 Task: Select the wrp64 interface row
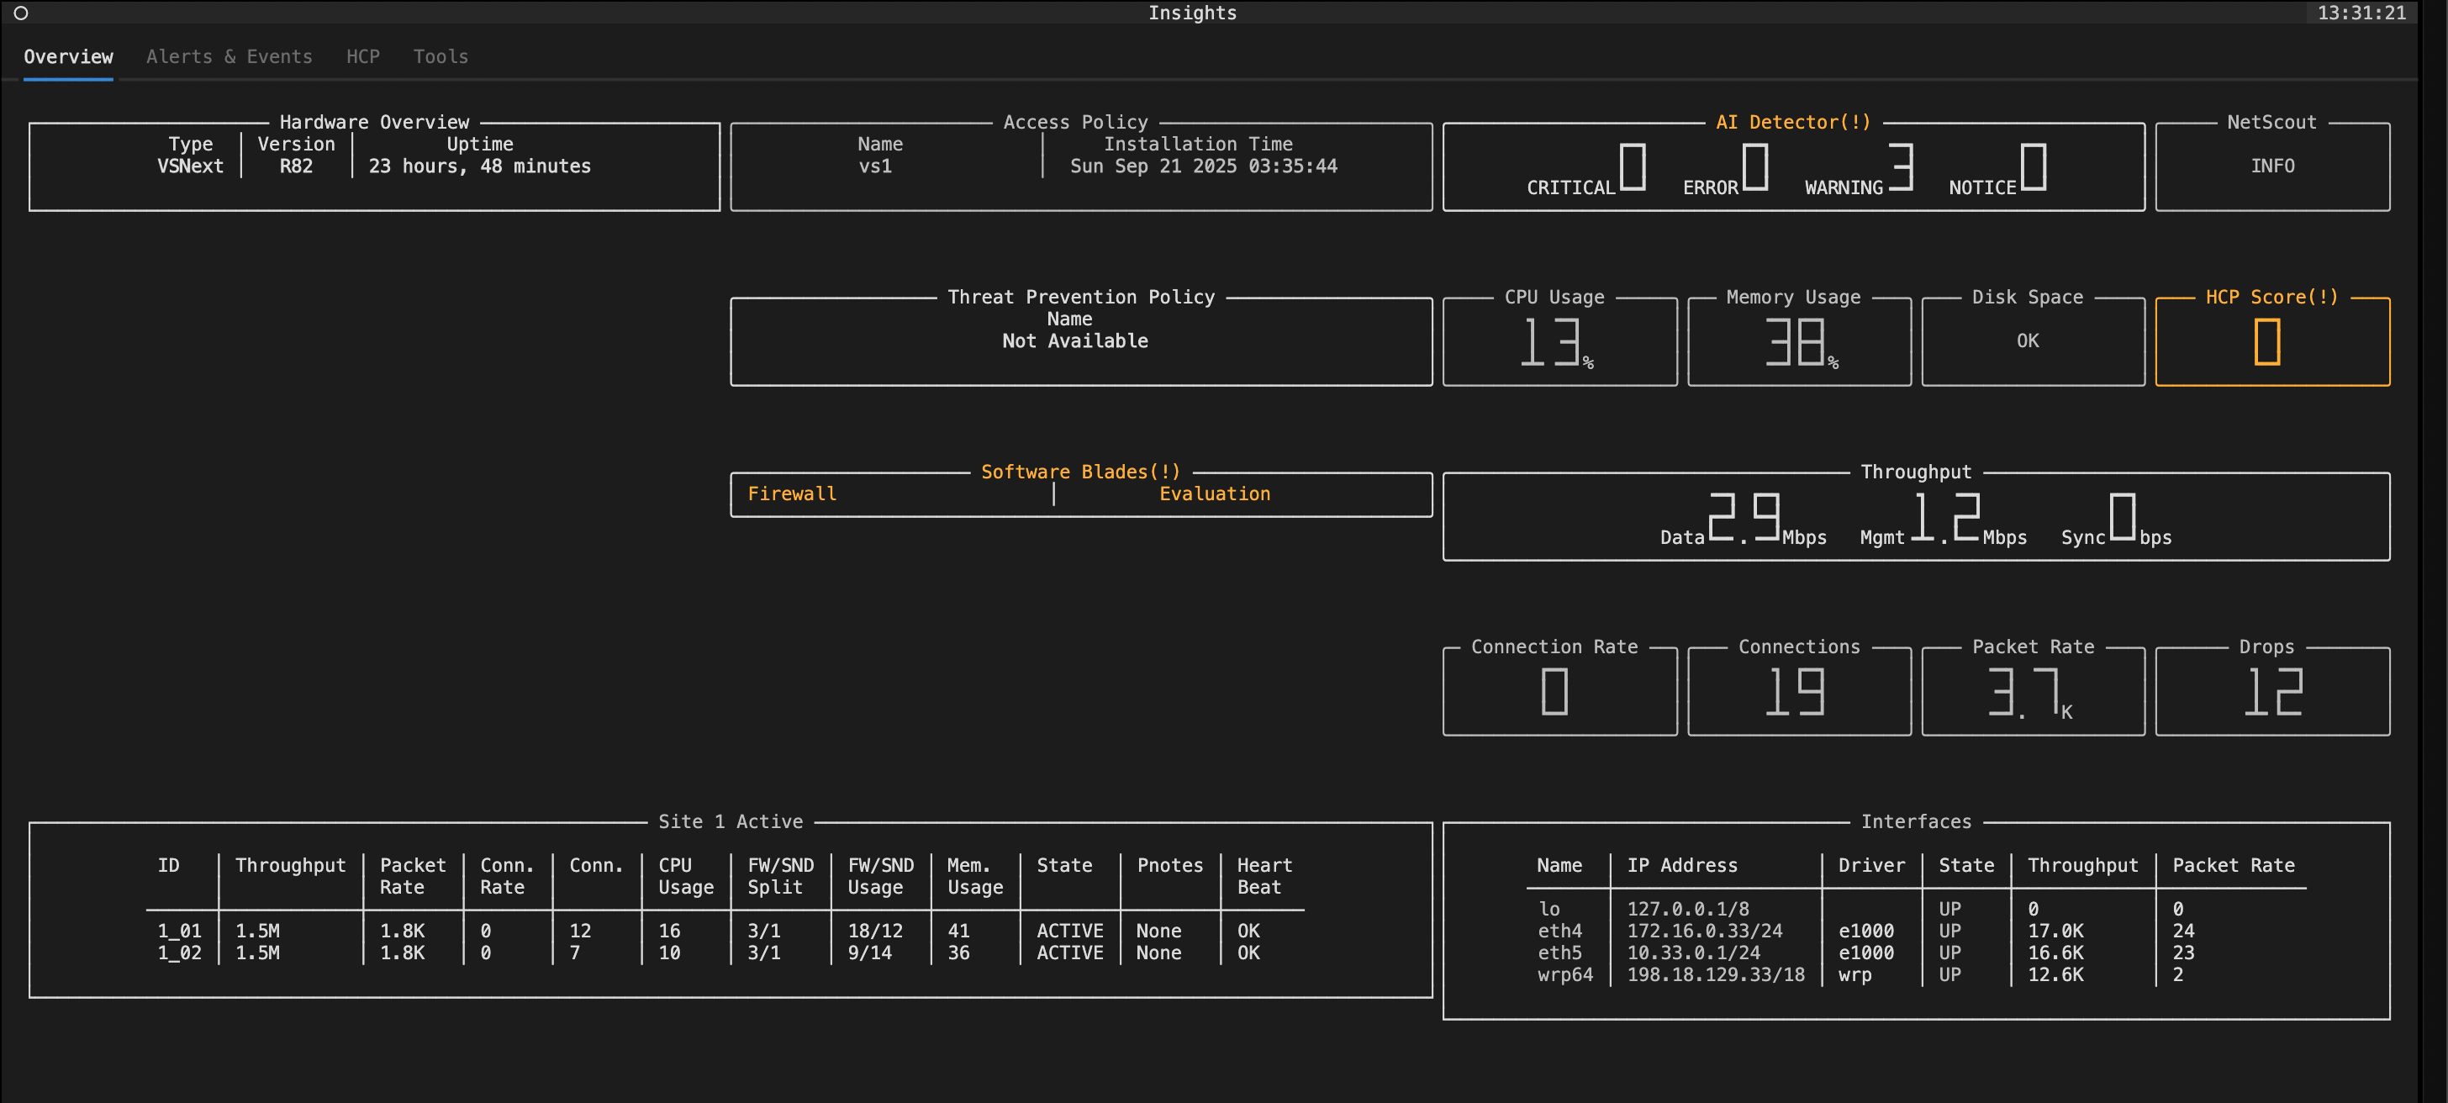pos(1564,974)
